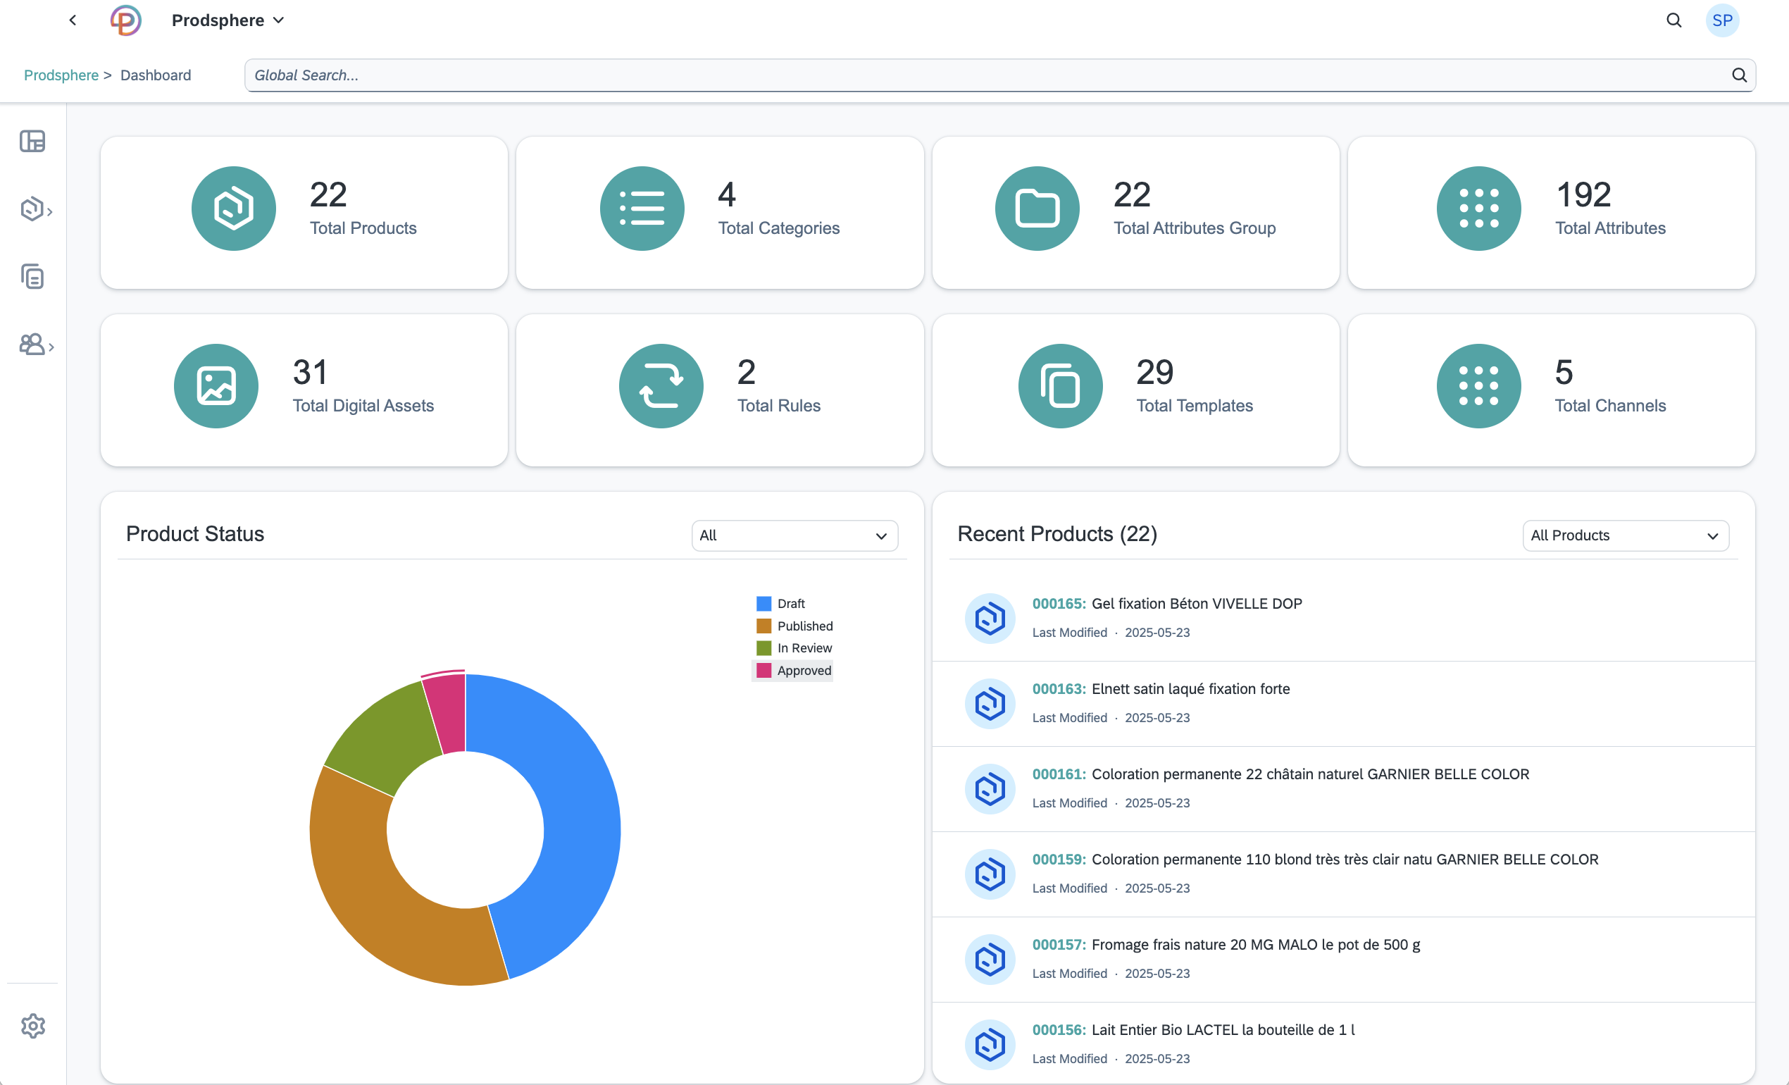Screen dimensions: 1789x1085
Task: Click the Prodsphere breadcrumb link
Action: click(61, 75)
